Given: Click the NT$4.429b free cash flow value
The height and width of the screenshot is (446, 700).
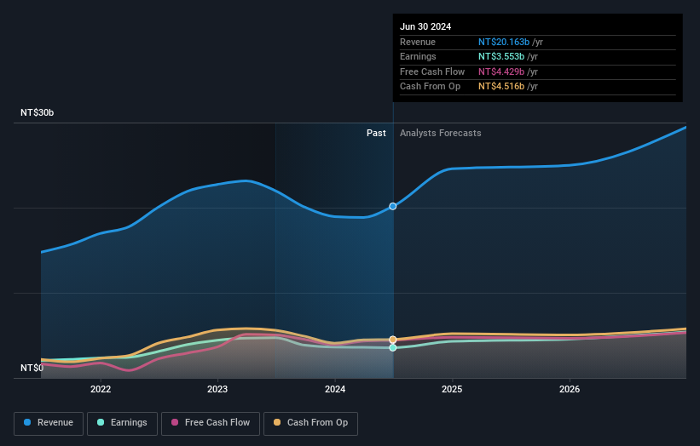Looking at the screenshot, I should click(500, 71).
